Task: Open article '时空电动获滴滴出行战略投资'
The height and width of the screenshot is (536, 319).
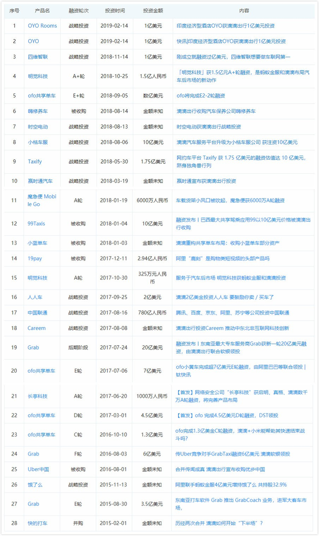Action: coord(209,126)
